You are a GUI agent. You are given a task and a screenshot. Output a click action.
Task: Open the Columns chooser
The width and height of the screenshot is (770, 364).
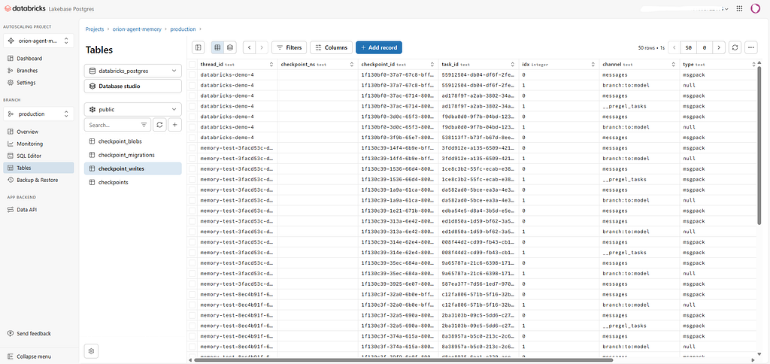pos(331,47)
